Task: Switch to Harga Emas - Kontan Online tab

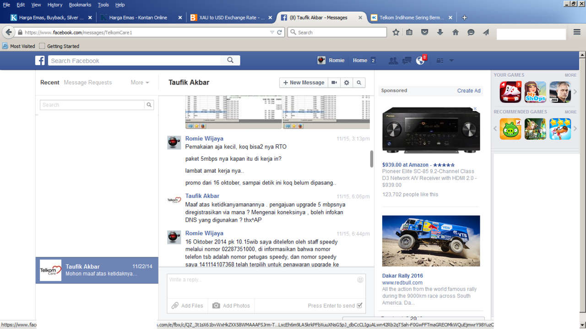Action: (141, 17)
